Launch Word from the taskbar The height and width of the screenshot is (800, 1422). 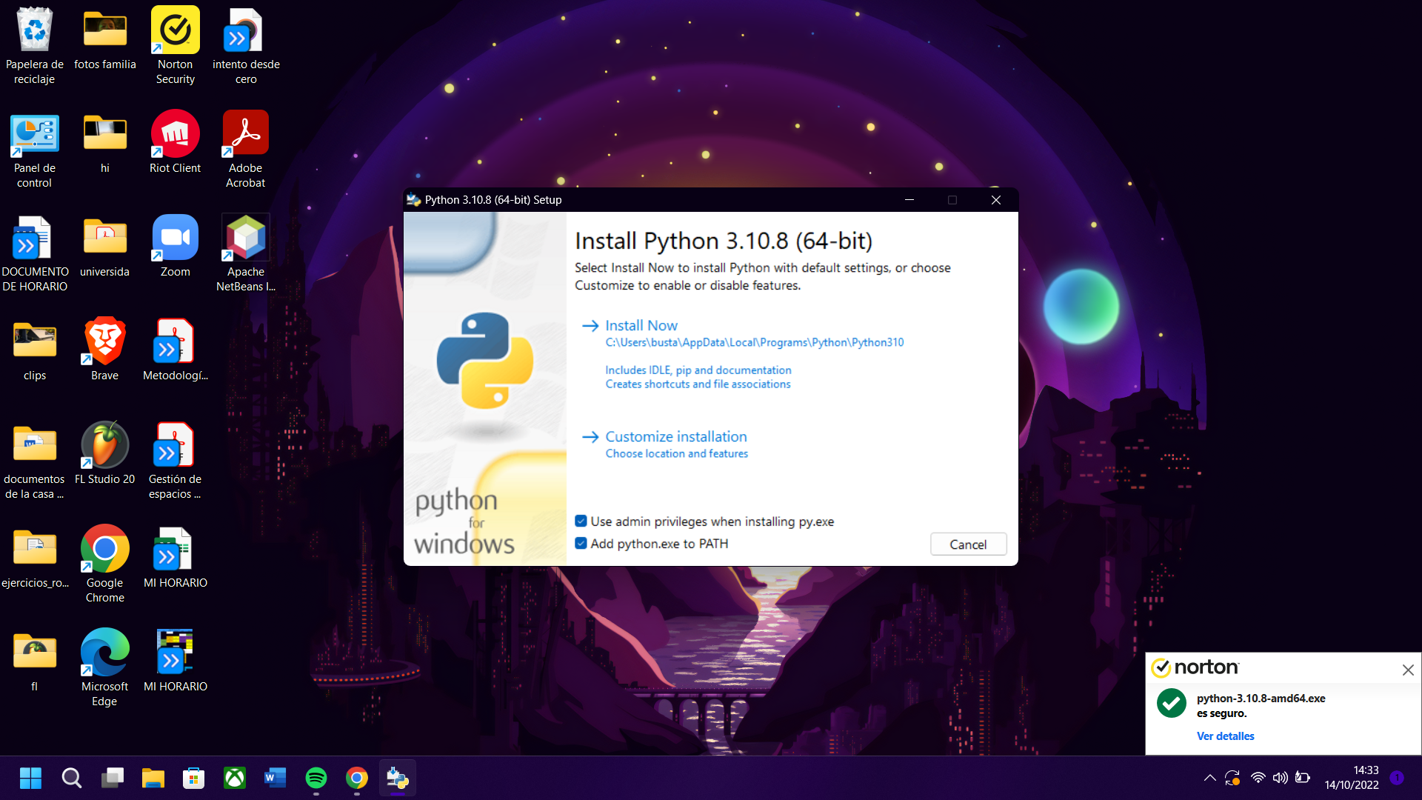(275, 778)
